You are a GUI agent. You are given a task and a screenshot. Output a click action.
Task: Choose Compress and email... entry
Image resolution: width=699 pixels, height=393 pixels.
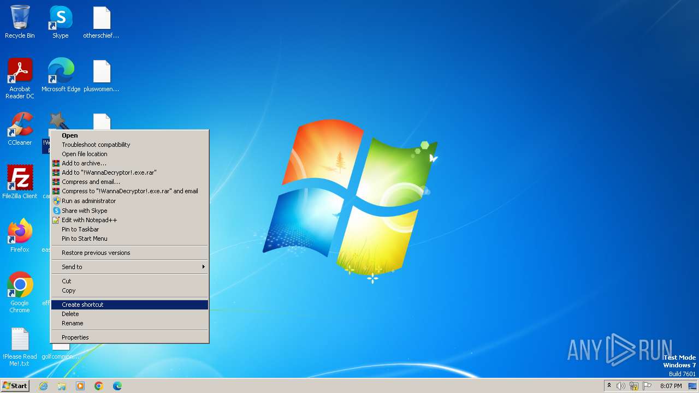coord(129,182)
